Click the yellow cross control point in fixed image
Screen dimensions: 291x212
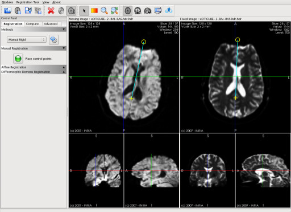pos(235,98)
